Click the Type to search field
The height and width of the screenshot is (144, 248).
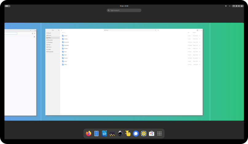click(124, 10)
